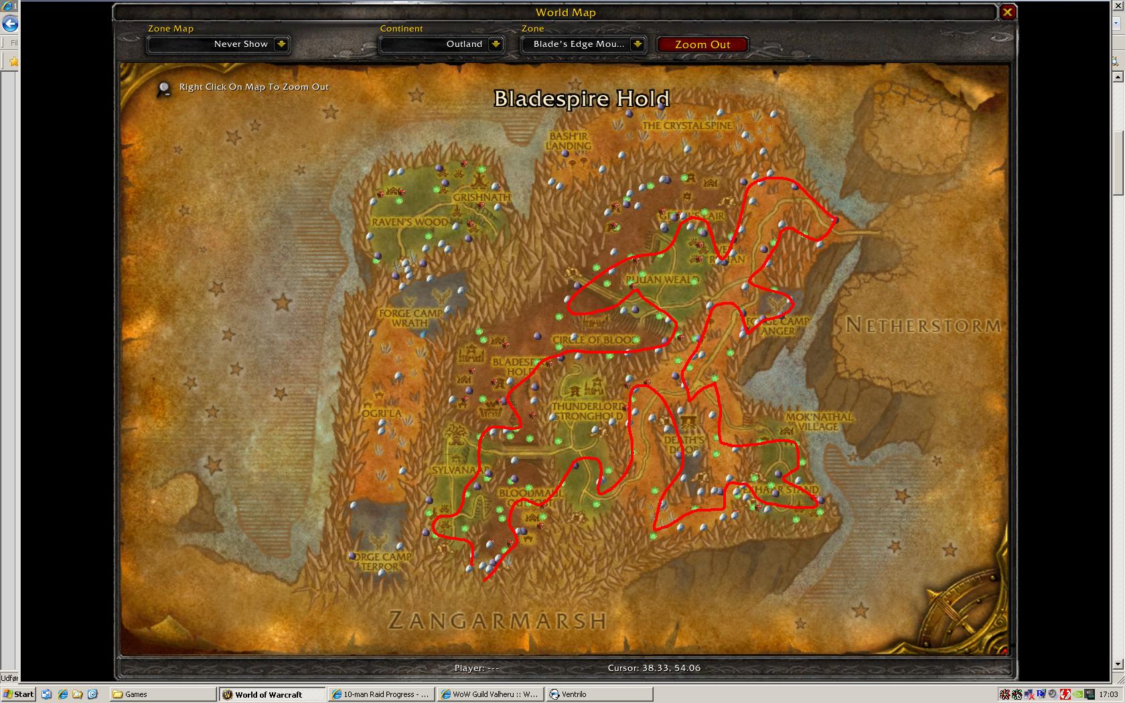Click the Thunderlord Stronghold town icon
This screenshot has height=703, width=1125.
[595, 387]
